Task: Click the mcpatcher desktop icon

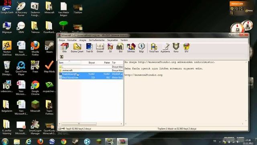Action: coord(49,87)
